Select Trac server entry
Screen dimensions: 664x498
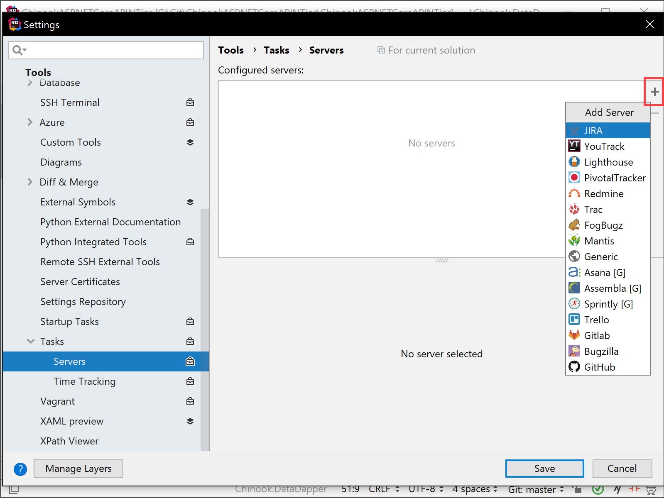[x=608, y=209]
